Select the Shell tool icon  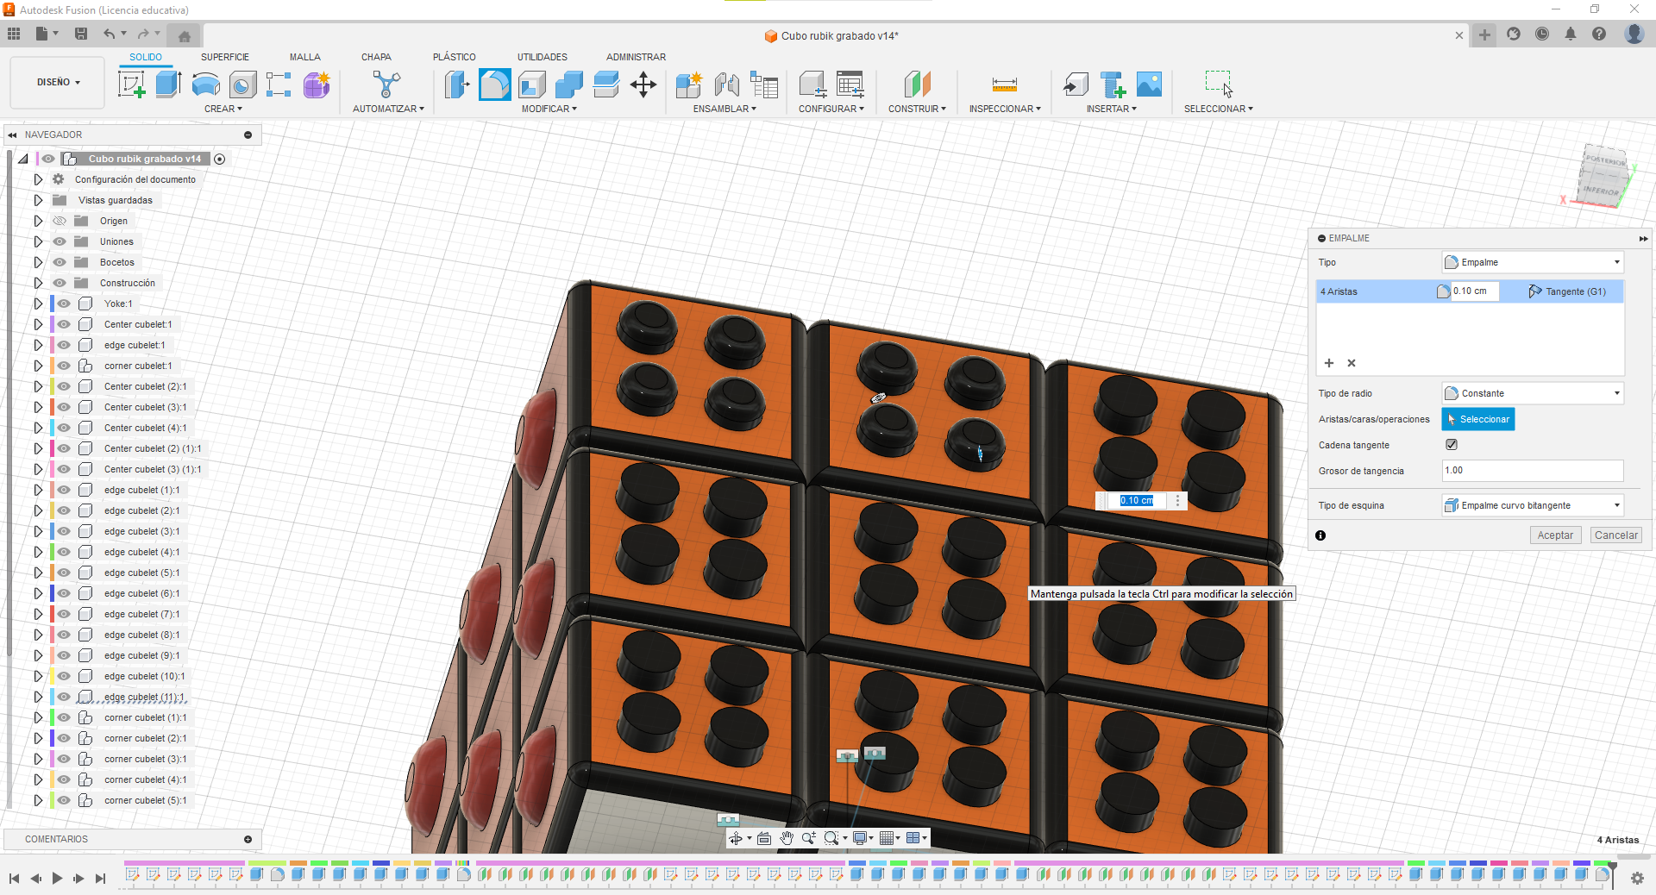click(532, 84)
